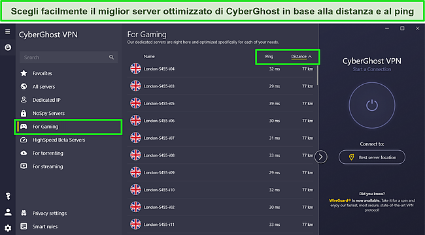425x235 pixels.
Task: Click the UK flag for London-S455-i03
Action: (x=135, y=86)
